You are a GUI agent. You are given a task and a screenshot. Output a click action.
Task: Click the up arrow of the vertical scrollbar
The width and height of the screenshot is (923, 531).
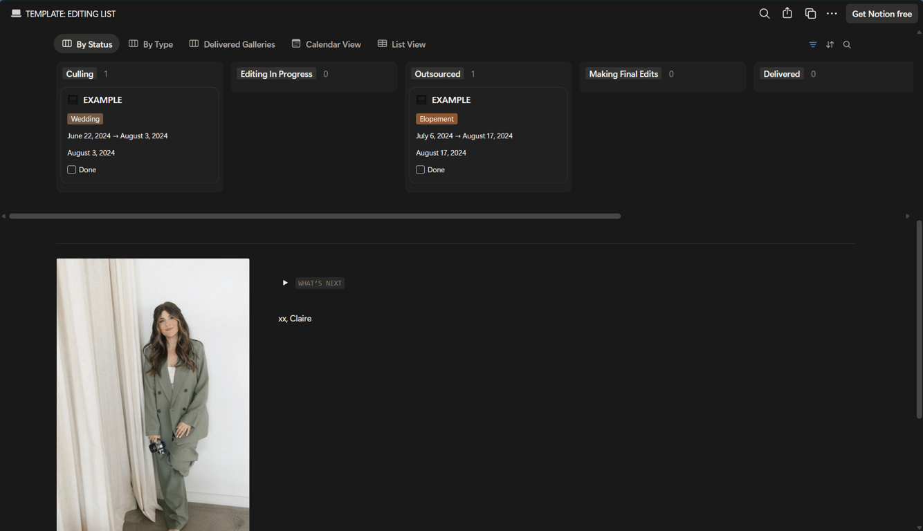coord(919,32)
